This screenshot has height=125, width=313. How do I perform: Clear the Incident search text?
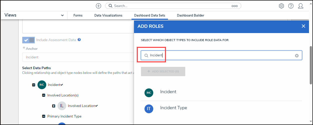297,56
